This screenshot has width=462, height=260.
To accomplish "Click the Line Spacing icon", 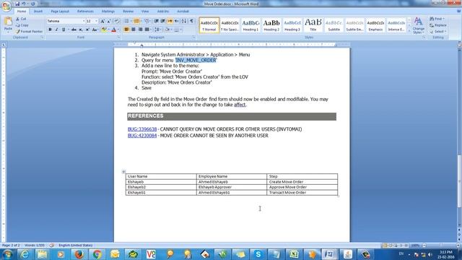I will tap(157, 30).
